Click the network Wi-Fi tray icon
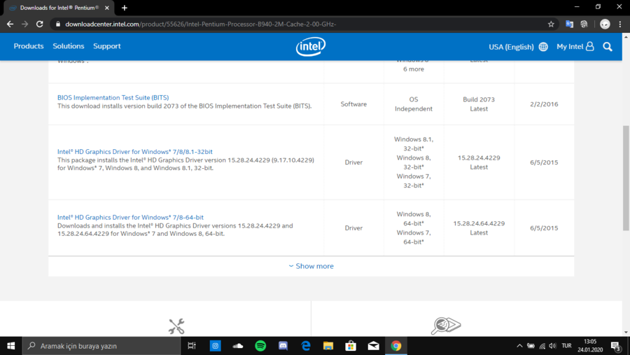 [542, 346]
